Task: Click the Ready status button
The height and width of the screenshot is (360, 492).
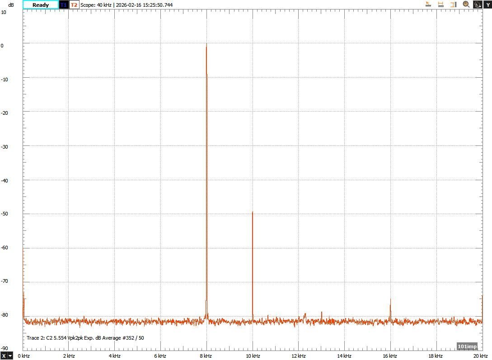Action: click(41, 5)
